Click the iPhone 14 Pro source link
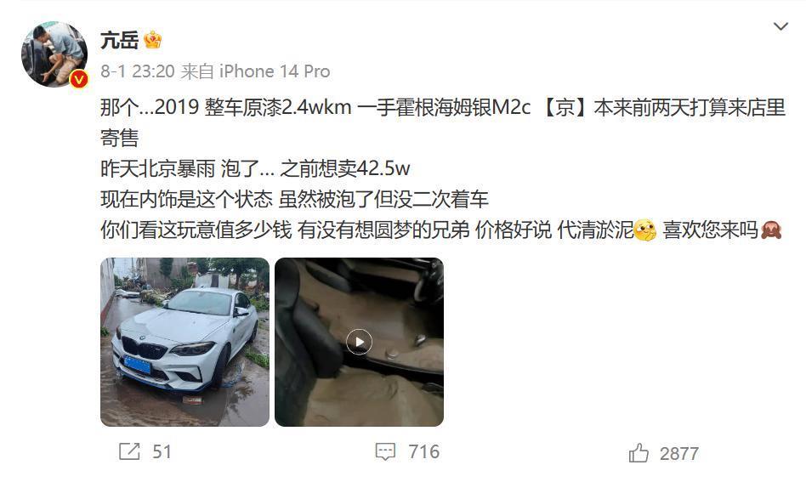The height and width of the screenshot is (482, 806). tap(275, 71)
